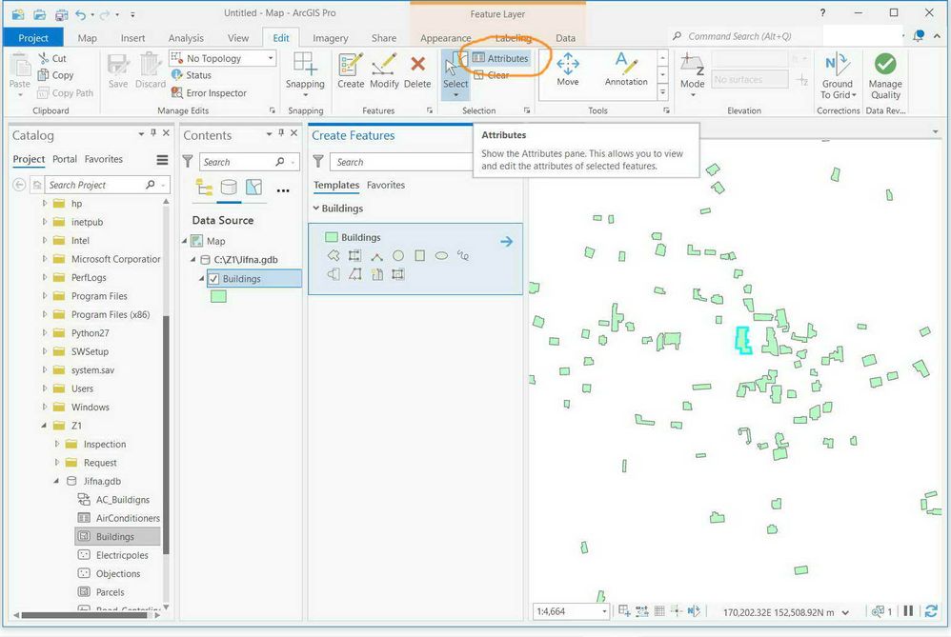Click the Buildings layer green symbol swatch
This screenshot has width=951, height=637.
(218, 296)
